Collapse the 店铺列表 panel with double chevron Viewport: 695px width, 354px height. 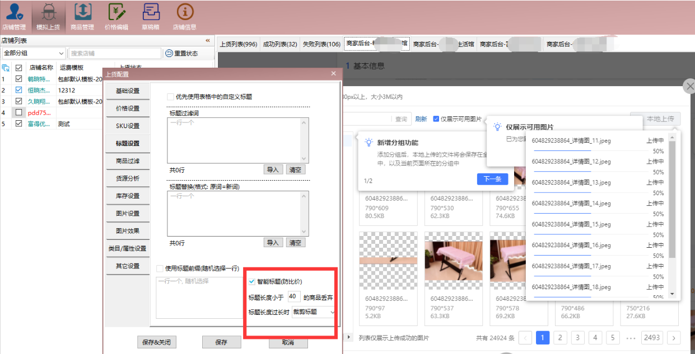(x=208, y=41)
